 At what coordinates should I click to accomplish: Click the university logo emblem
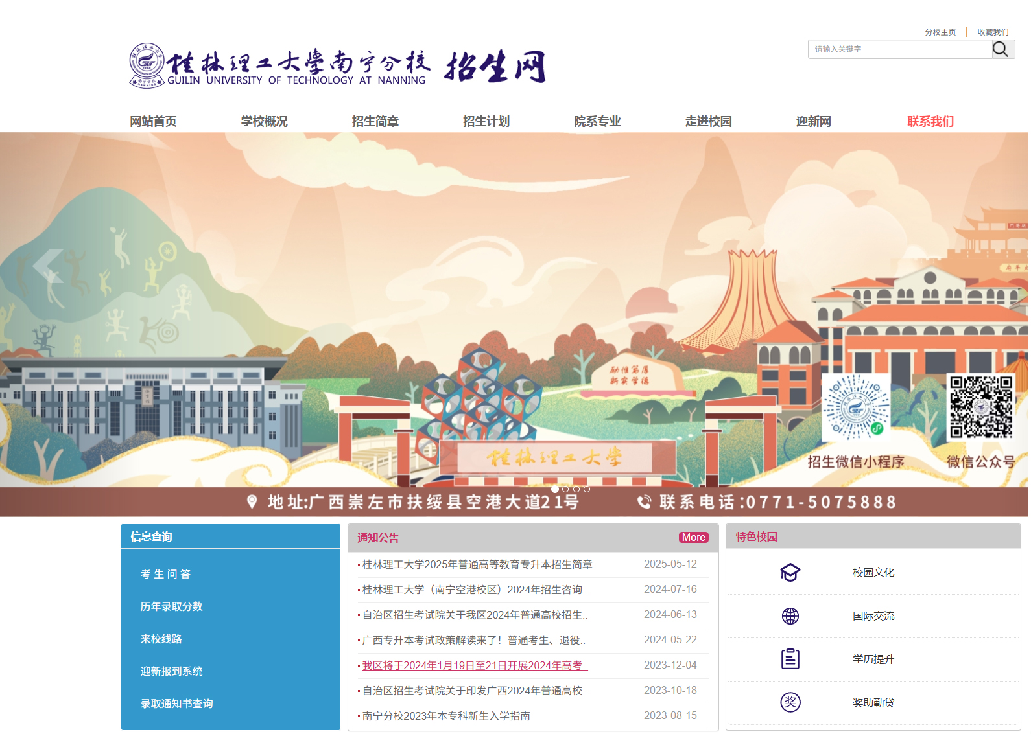147,65
